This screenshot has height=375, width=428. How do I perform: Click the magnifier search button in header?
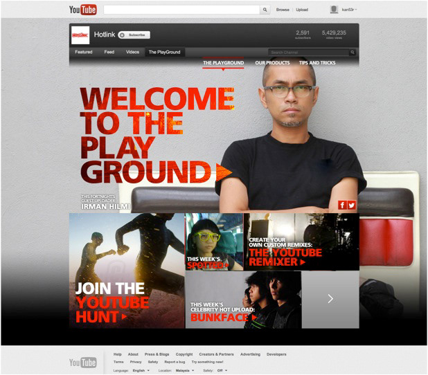tap(265, 10)
